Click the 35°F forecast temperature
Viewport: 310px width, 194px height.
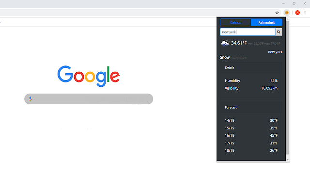[274, 128]
